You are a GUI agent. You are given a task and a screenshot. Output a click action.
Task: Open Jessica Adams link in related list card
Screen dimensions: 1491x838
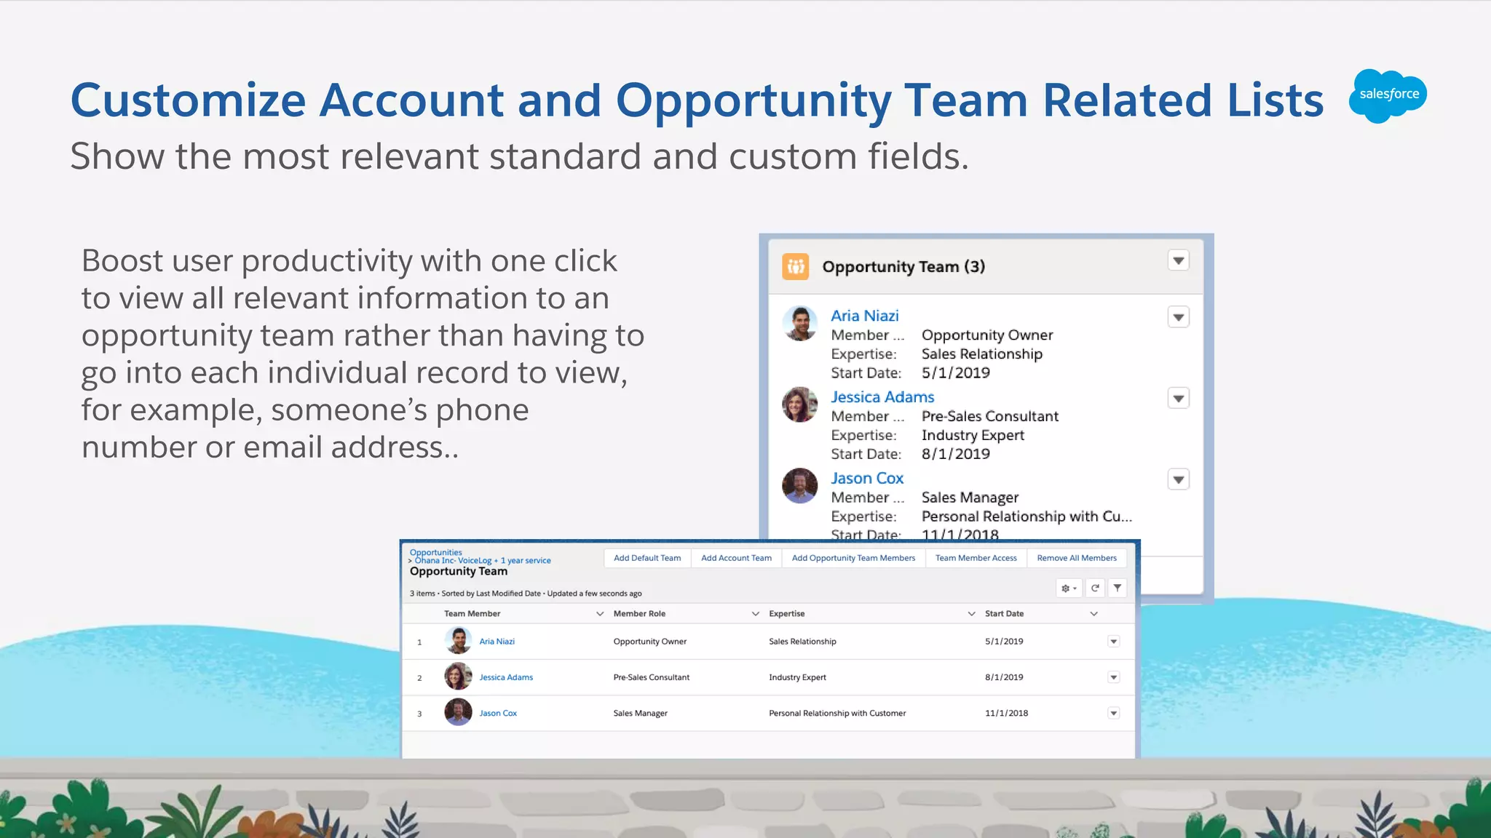pos(882,397)
